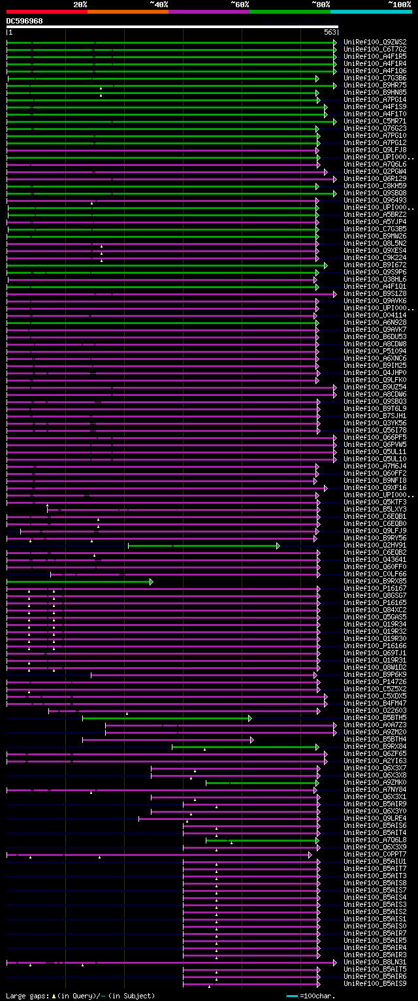The image size is (418, 1001).
Task: Open hit UniRef100_Q9LRE4
Action: coord(375,818)
